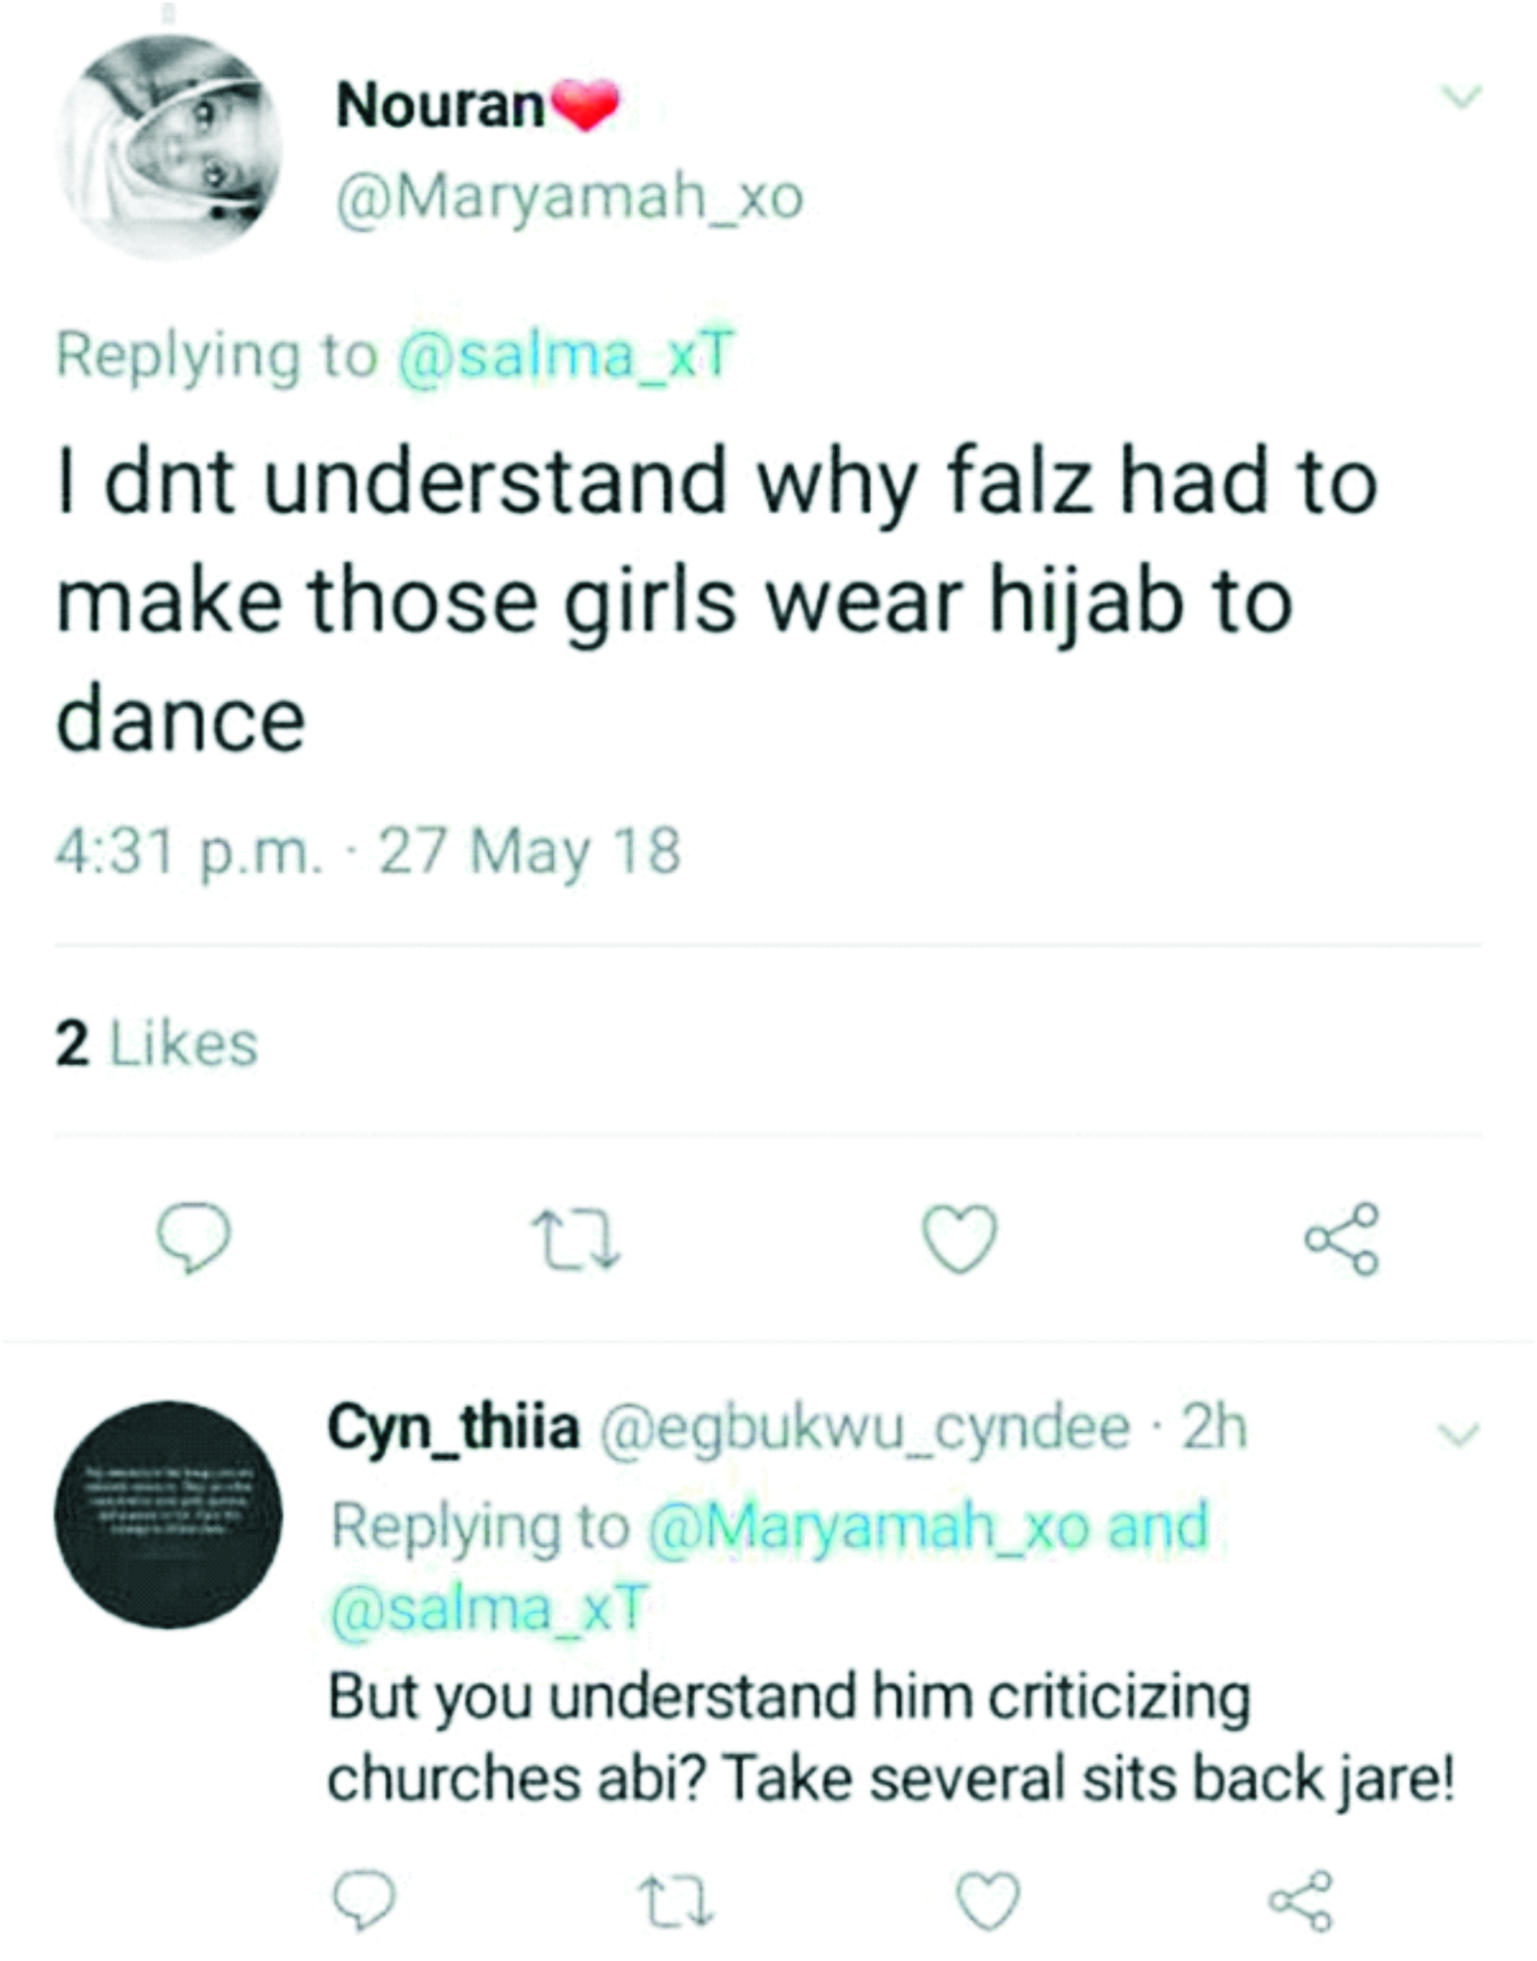This screenshot has height=1961, width=1537.
Task: View the 2 Likes list
Action: [x=157, y=1044]
